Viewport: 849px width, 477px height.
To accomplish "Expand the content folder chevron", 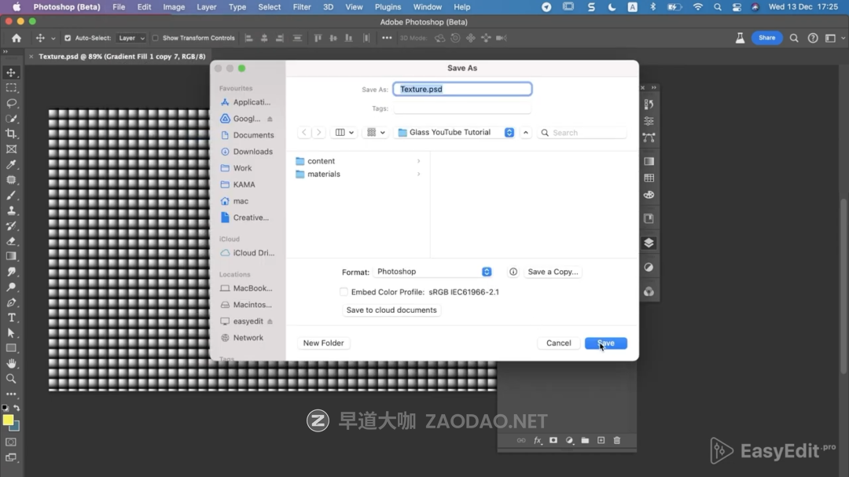I will [418, 161].
